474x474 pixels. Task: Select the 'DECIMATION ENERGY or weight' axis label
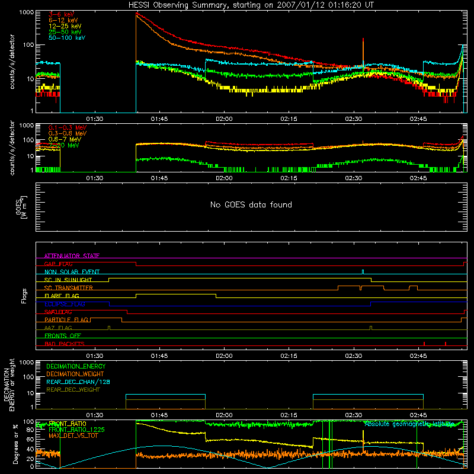pyautogui.click(x=9, y=385)
